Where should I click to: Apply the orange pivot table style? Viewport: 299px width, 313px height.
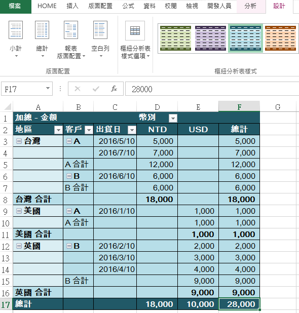(x=280, y=38)
